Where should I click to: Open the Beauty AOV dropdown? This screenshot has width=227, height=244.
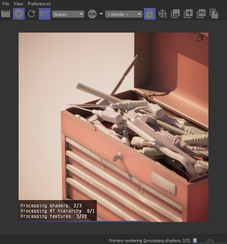pos(68,14)
